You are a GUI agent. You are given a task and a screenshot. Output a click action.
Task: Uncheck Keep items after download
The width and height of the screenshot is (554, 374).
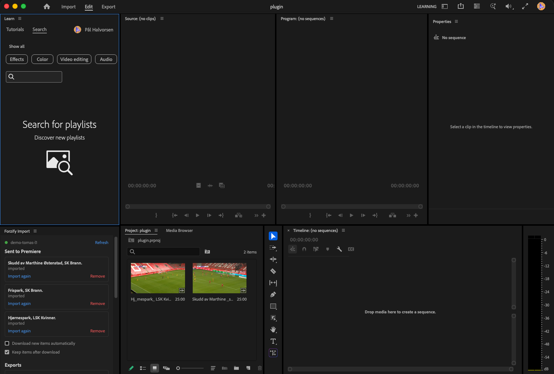pos(7,352)
